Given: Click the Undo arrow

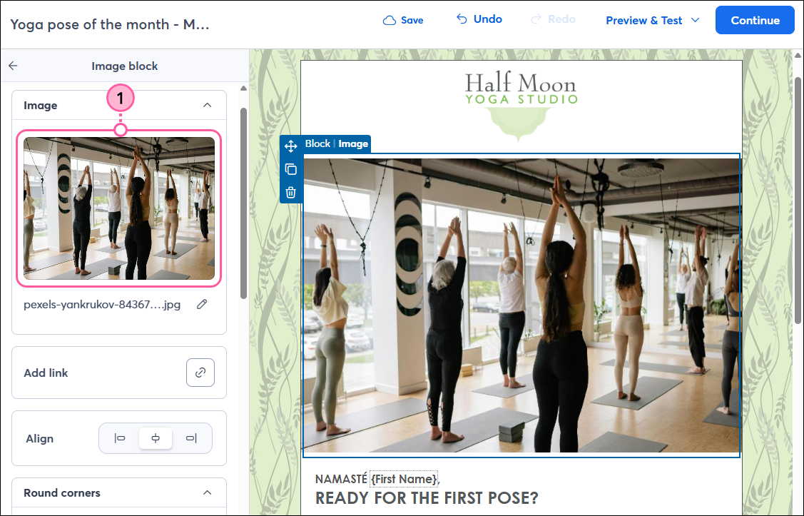Looking at the screenshot, I should 462,19.
